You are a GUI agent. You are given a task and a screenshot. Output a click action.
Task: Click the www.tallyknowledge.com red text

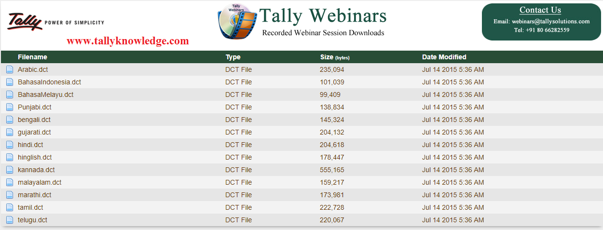point(128,41)
